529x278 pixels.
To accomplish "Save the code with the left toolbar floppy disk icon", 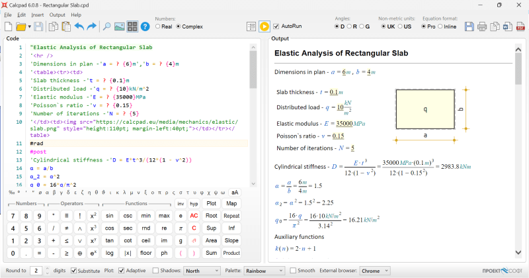I will (x=38, y=26).
